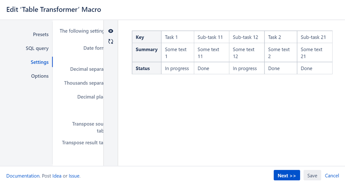
Task: Select the Sub-task 12 cell
Action: point(246,37)
